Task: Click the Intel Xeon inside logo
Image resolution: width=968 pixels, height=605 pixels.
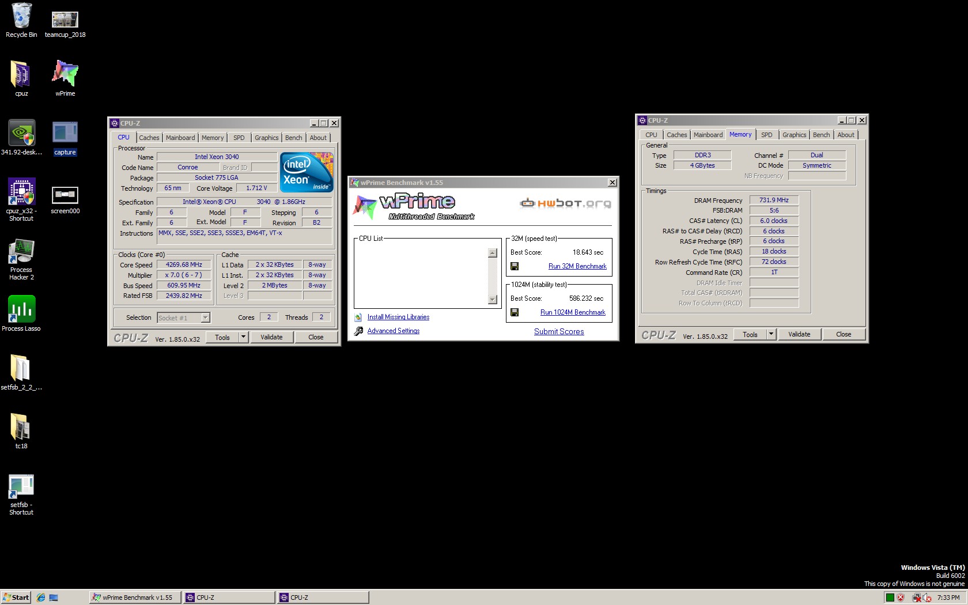Action: pyautogui.click(x=307, y=172)
